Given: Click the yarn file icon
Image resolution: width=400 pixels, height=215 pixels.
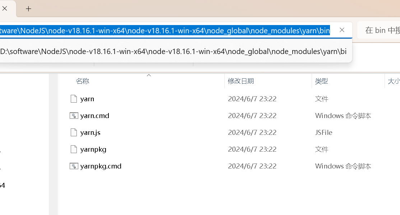Looking at the screenshot, I should tap(74, 99).
